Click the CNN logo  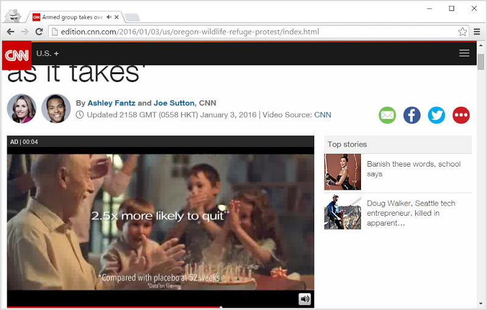click(x=16, y=55)
